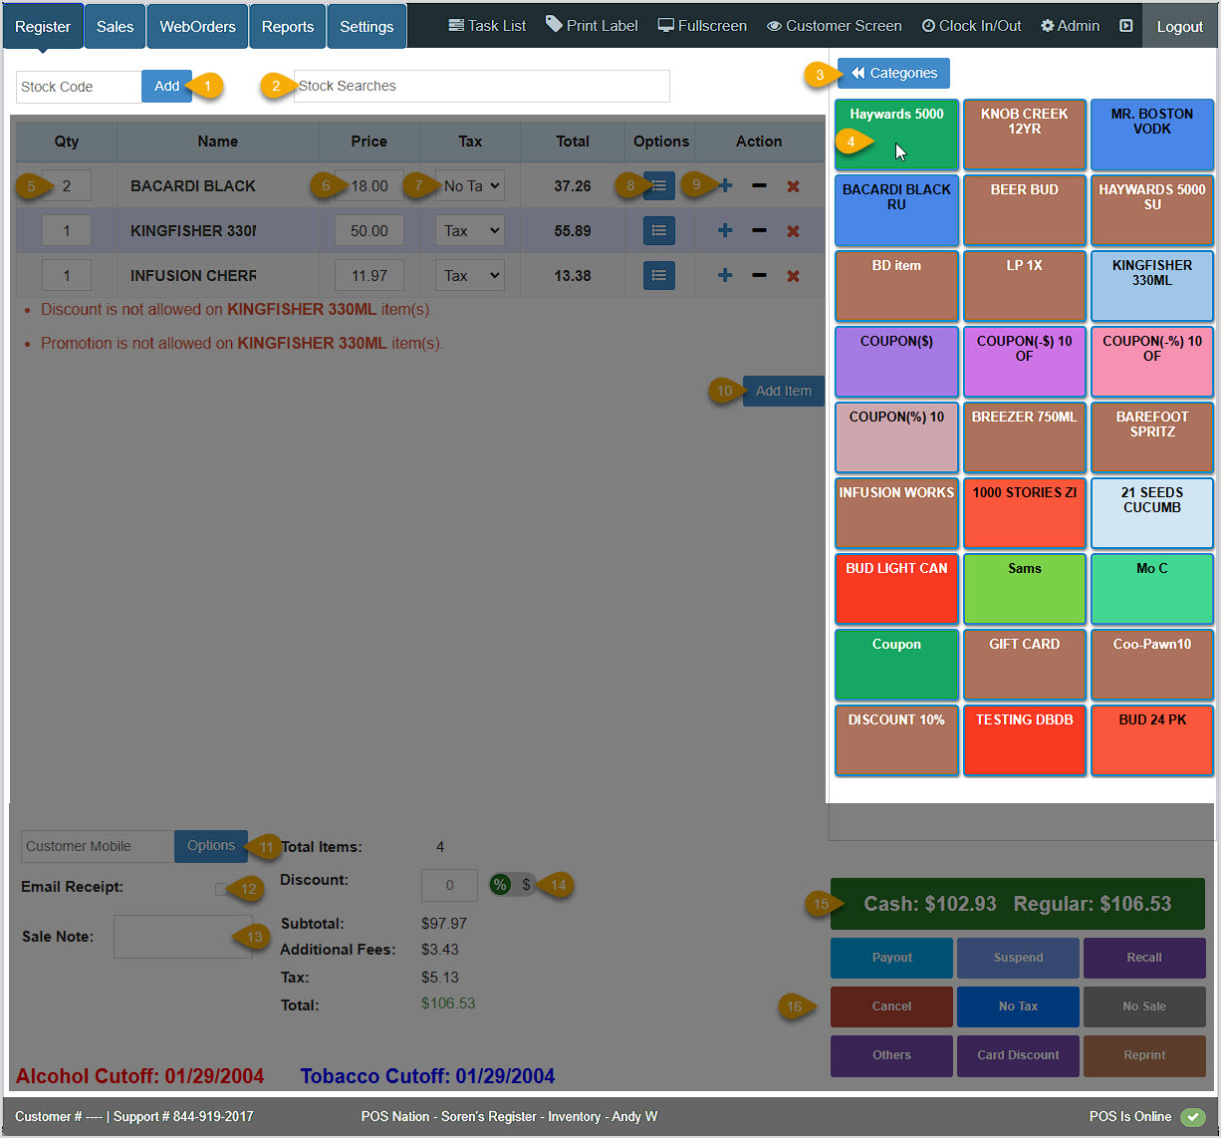Open the Customer Screen view
This screenshot has height=1138, width=1221.
pyautogui.click(x=834, y=26)
